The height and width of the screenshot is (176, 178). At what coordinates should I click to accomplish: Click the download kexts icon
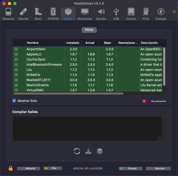click(x=88, y=151)
